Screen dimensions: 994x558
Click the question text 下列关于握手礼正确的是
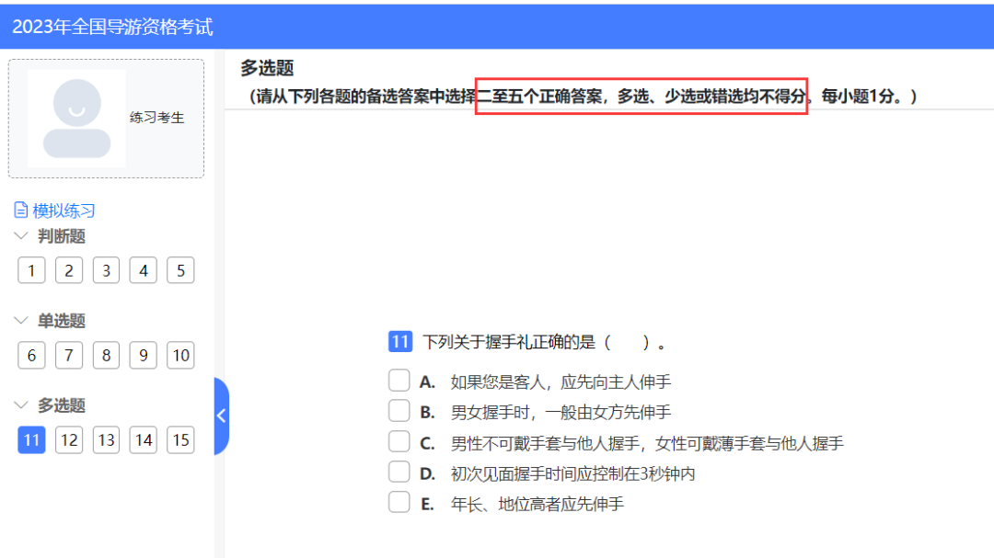click(509, 343)
